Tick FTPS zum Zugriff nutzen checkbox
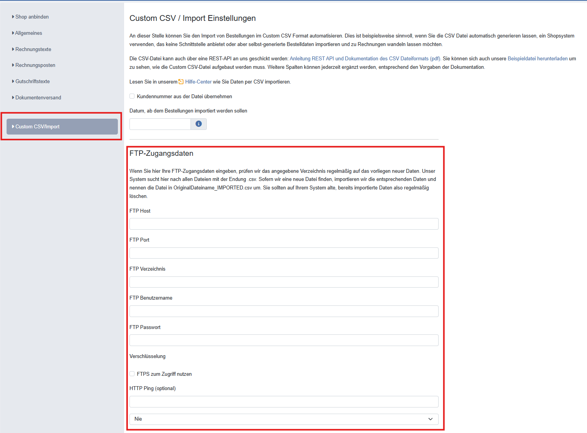Screen dimensions: 587x433 [x=132, y=374]
